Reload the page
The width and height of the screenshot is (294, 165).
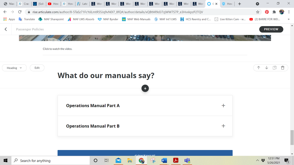point(20,12)
